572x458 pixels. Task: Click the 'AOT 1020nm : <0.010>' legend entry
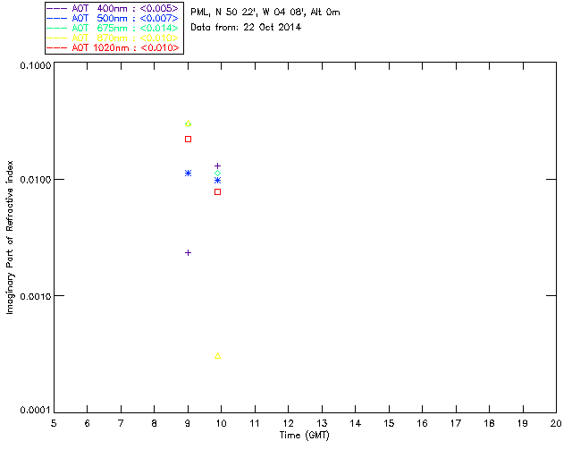(x=114, y=47)
